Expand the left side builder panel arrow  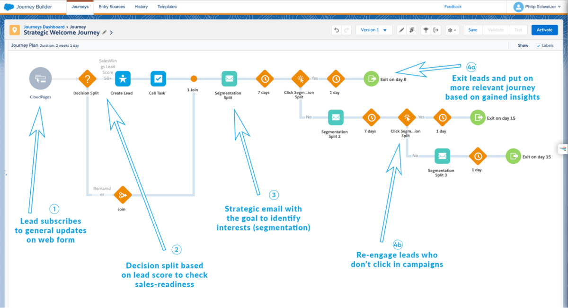(x=6, y=175)
